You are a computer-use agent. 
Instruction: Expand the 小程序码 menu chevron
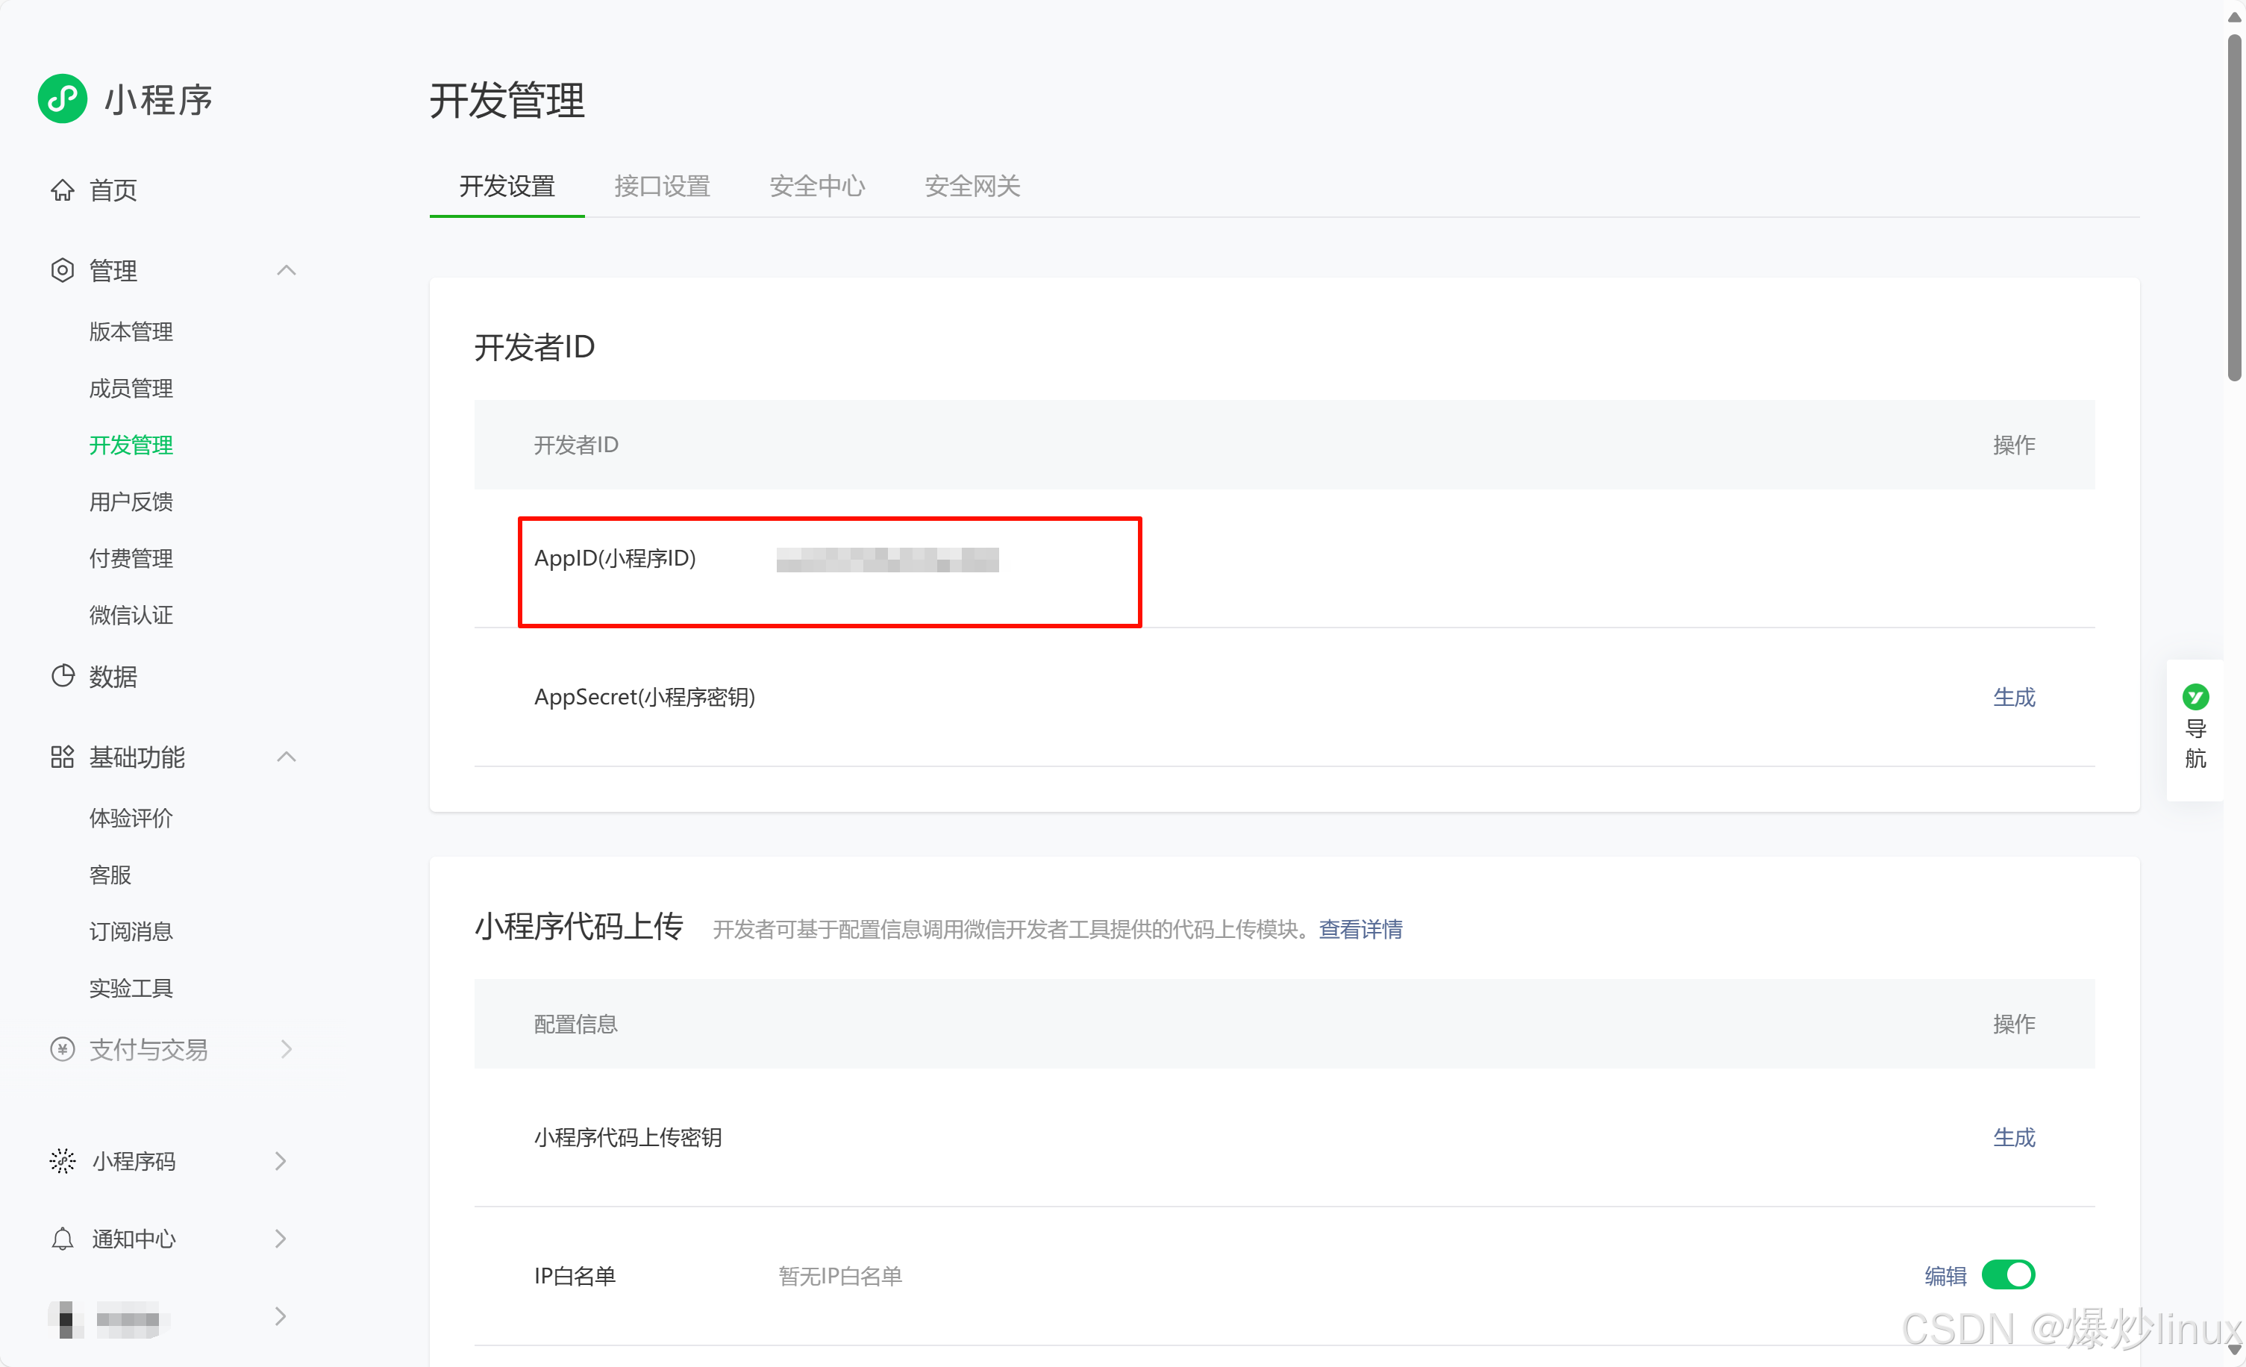click(x=281, y=1161)
